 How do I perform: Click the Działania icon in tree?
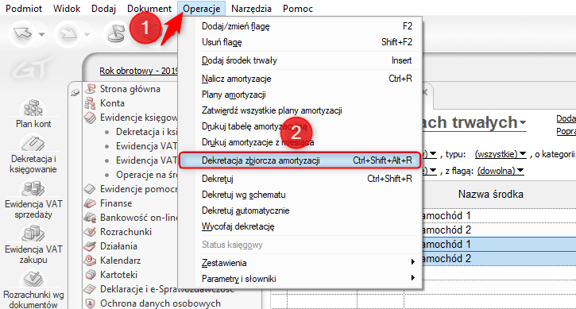[90, 246]
